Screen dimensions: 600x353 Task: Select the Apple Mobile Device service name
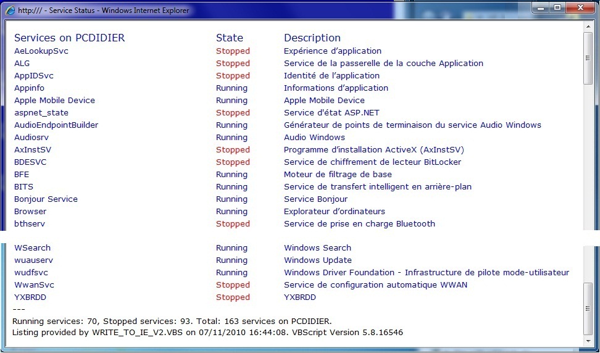tap(54, 101)
